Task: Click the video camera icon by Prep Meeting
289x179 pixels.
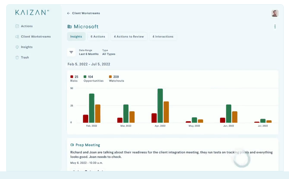Action: click(72, 145)
